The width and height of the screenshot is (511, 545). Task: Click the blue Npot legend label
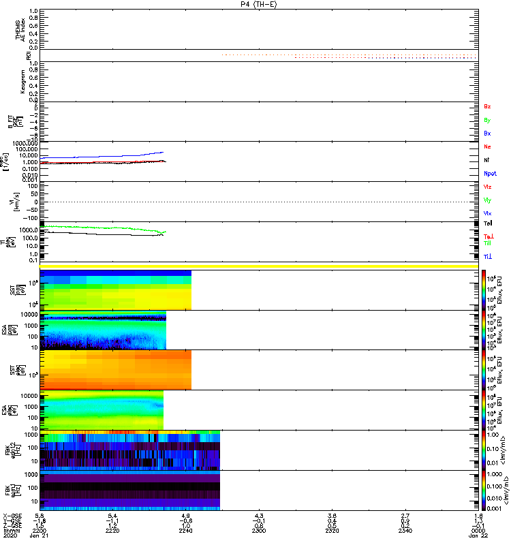pos(490,174)
